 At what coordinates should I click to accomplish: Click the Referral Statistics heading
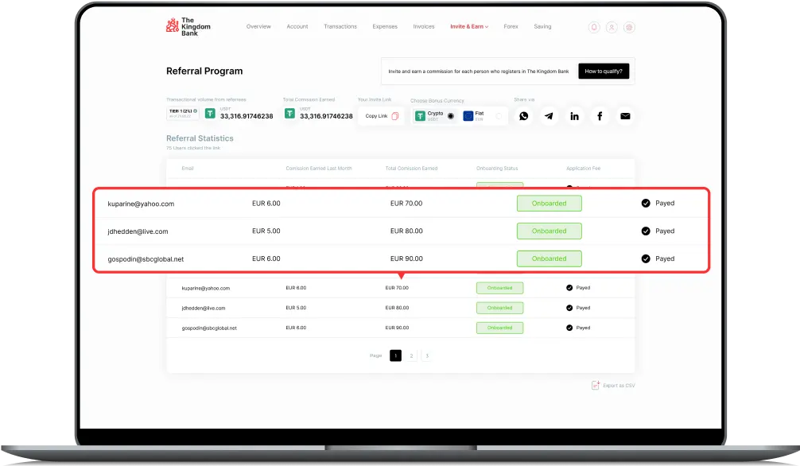click(x=200, y=138)
